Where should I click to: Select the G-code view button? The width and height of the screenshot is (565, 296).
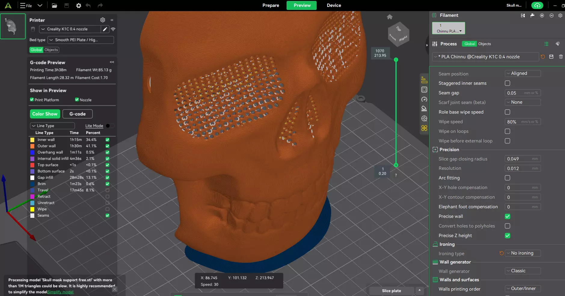coord(77,114)
